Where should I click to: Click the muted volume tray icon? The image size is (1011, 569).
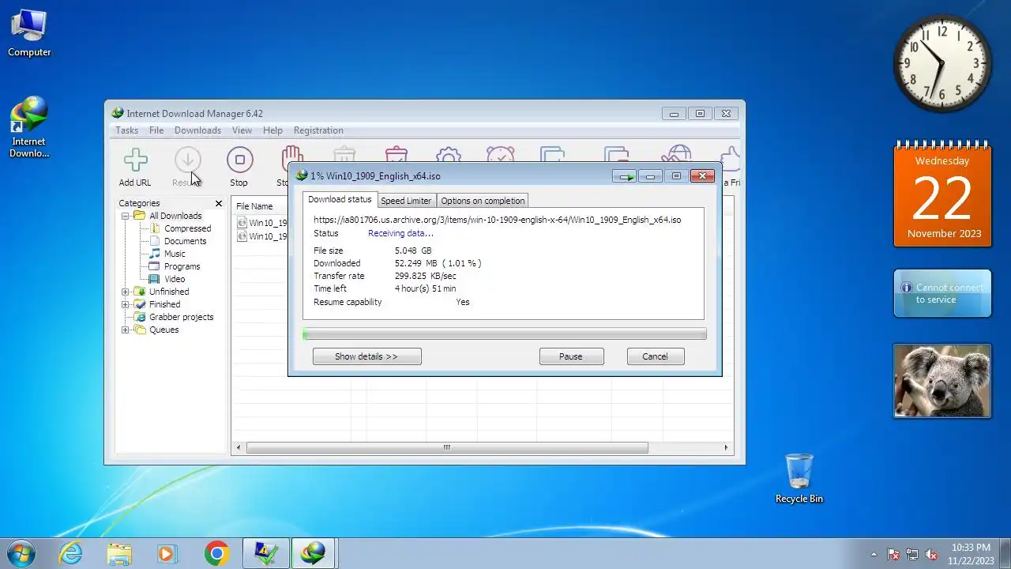tap(931, 554)
